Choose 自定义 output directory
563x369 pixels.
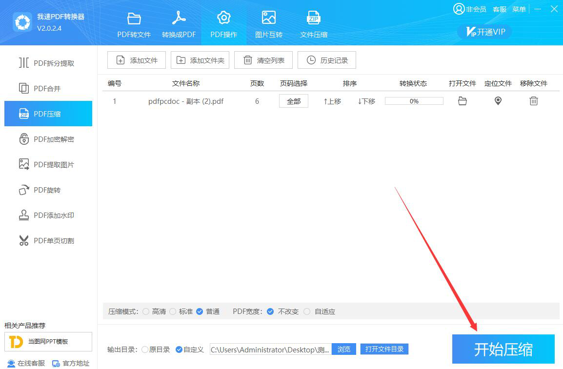point(179,350)
